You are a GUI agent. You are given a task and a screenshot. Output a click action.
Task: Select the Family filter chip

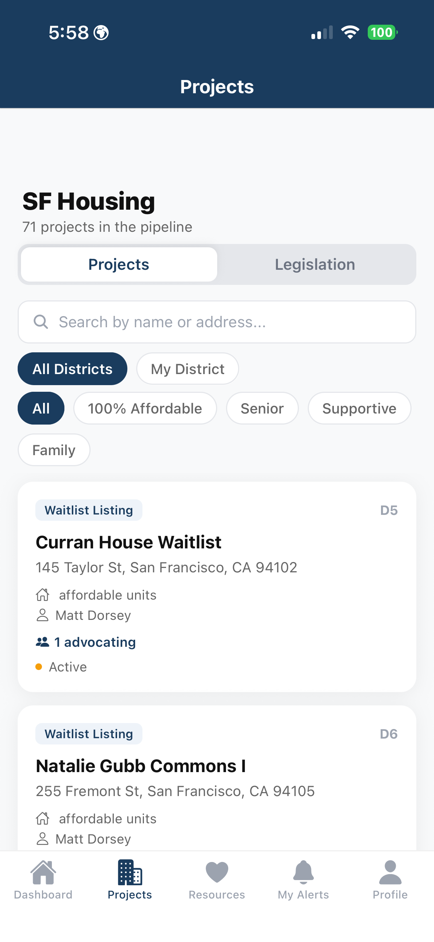[54, 450]
